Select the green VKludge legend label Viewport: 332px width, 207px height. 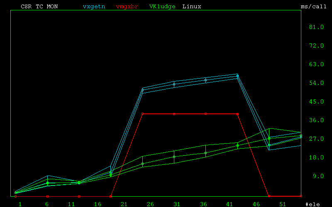point(162,7)
